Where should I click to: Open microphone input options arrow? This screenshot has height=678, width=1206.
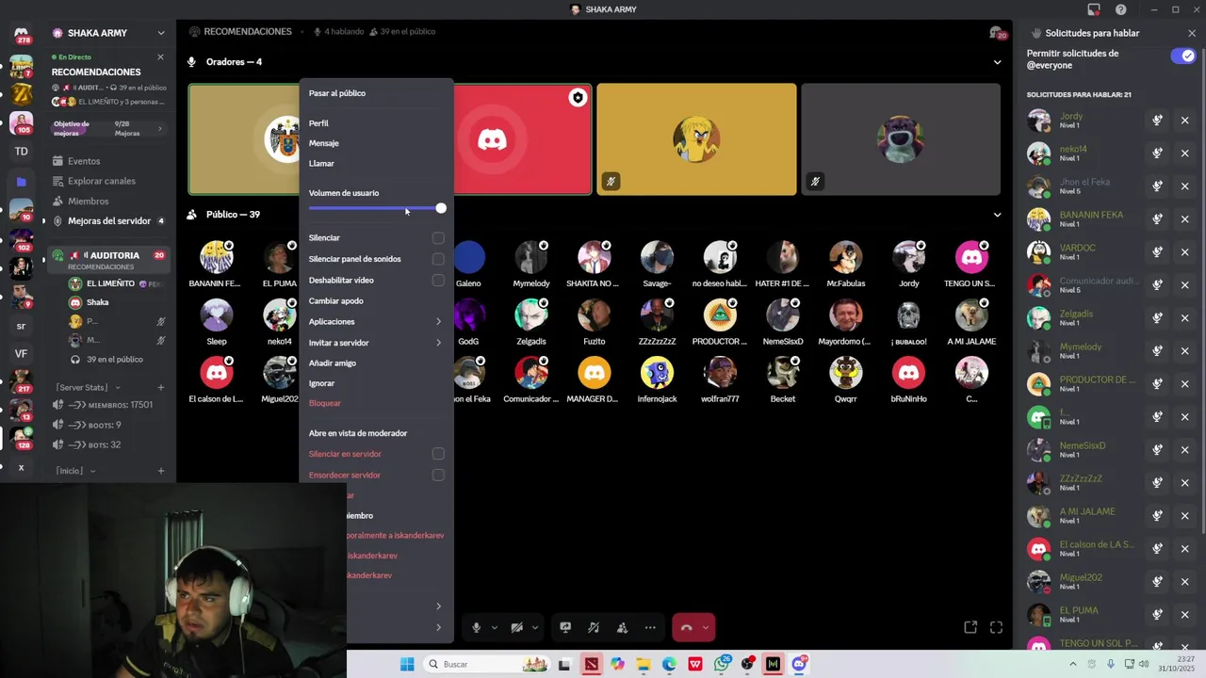point(494,628)
